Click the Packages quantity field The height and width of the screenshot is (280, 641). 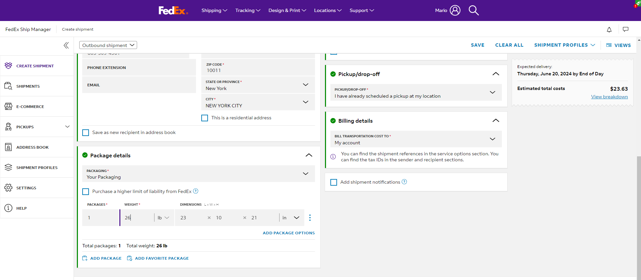coord(101,218)
